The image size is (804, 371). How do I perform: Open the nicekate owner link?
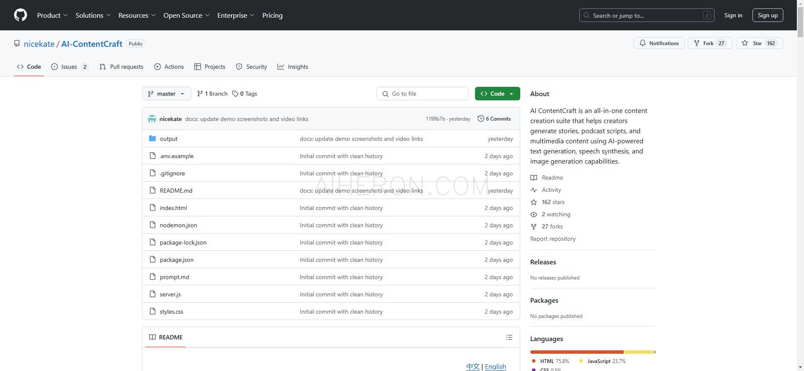coord(39,44)
